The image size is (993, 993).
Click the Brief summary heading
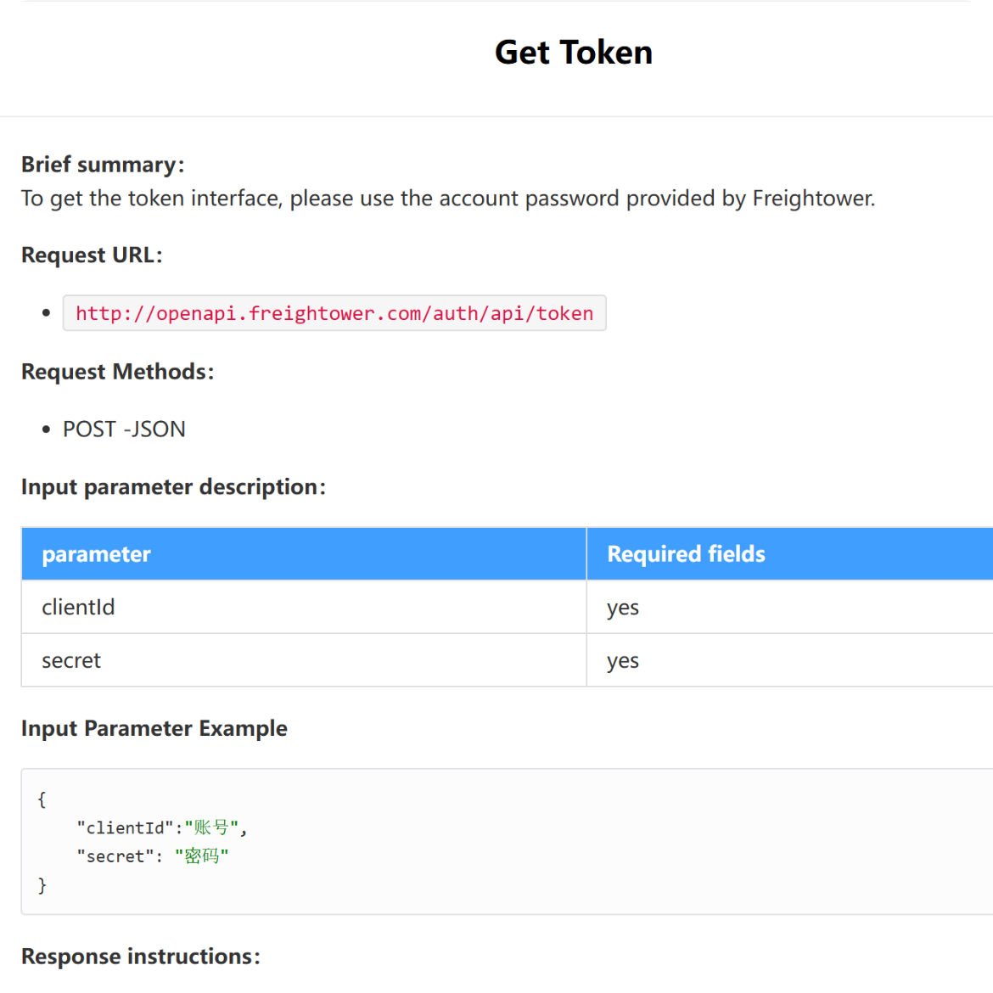(x=103, y=165)
